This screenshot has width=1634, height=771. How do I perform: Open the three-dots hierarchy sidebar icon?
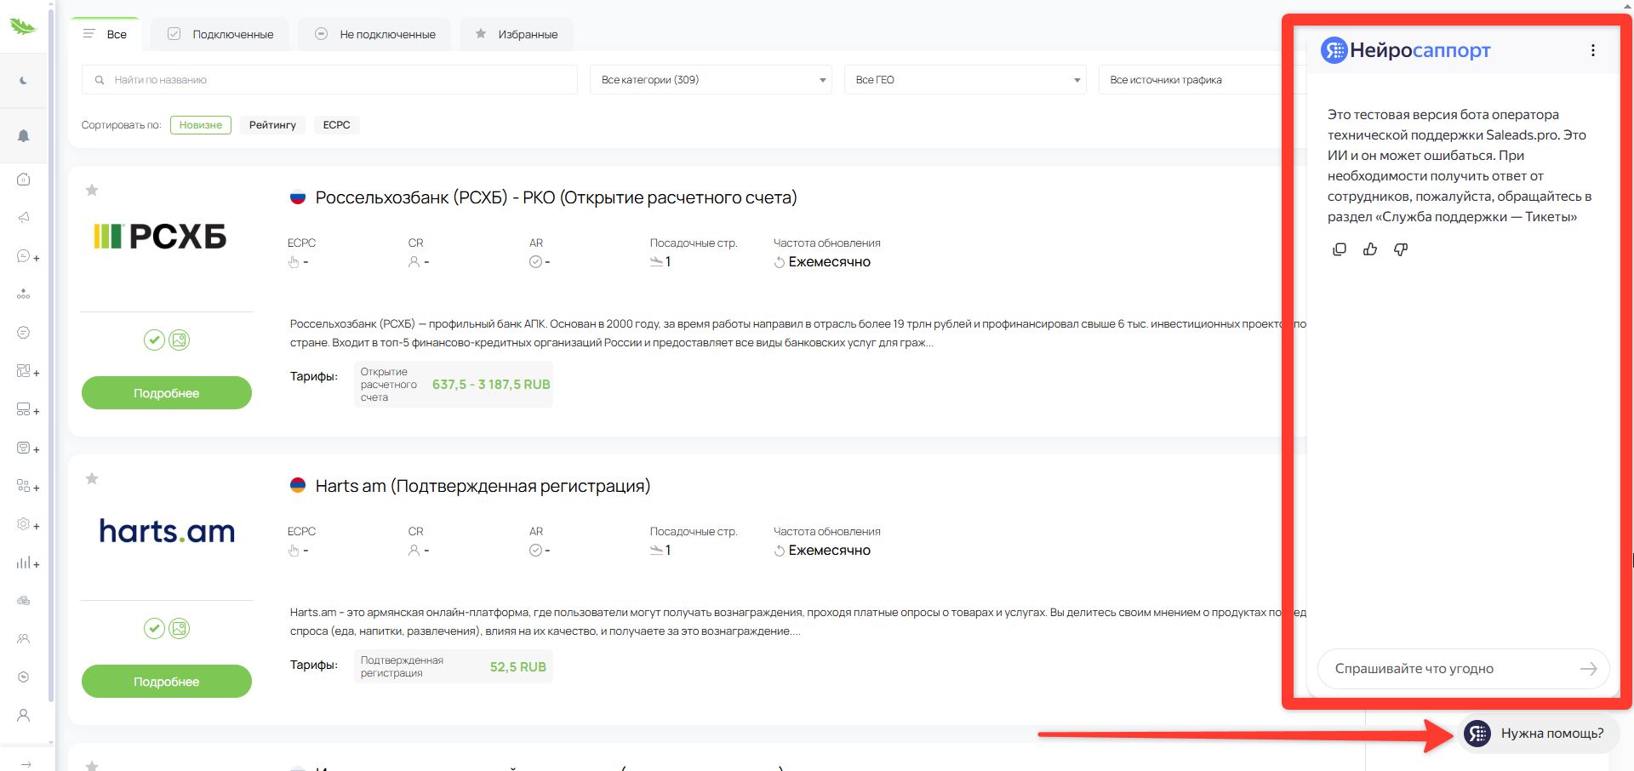24,294
